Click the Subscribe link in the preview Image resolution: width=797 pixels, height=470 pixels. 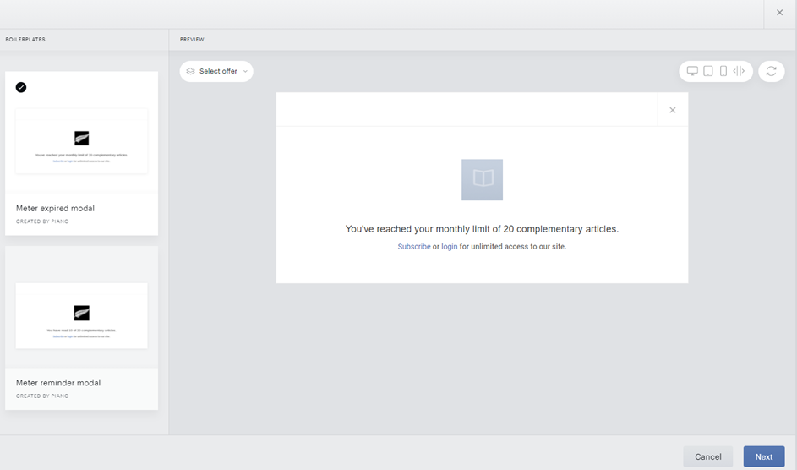[414, 247]
